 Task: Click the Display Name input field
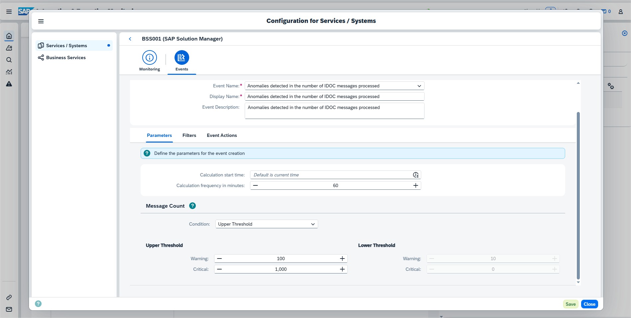pyautogui.click(x=334, y=96)
